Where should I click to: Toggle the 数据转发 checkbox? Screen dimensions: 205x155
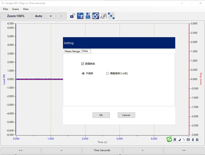83,64
